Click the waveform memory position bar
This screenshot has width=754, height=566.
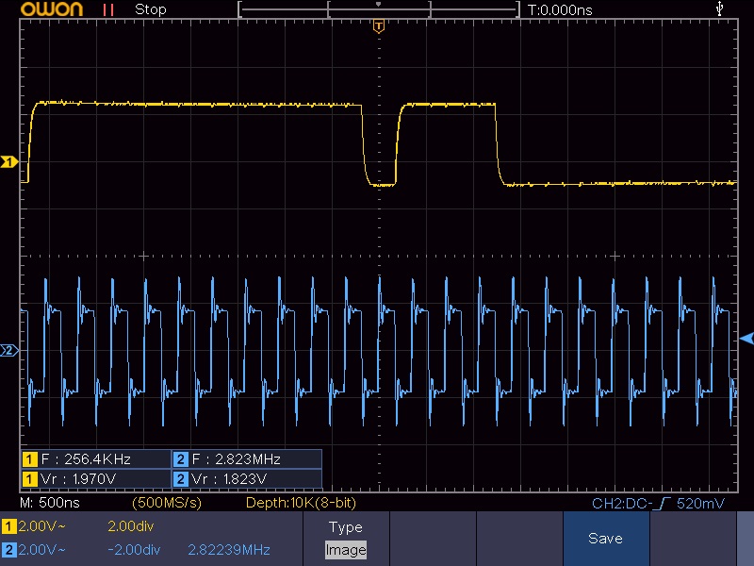click(x=379, y=9)
